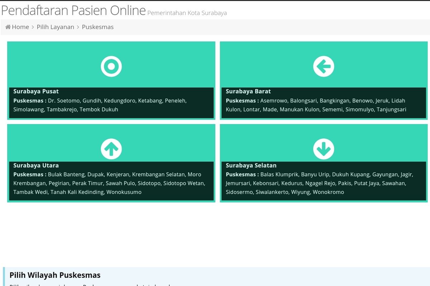
Task: Click the up arrow icon for Surabaya Utara
Action: pos(111,149)
